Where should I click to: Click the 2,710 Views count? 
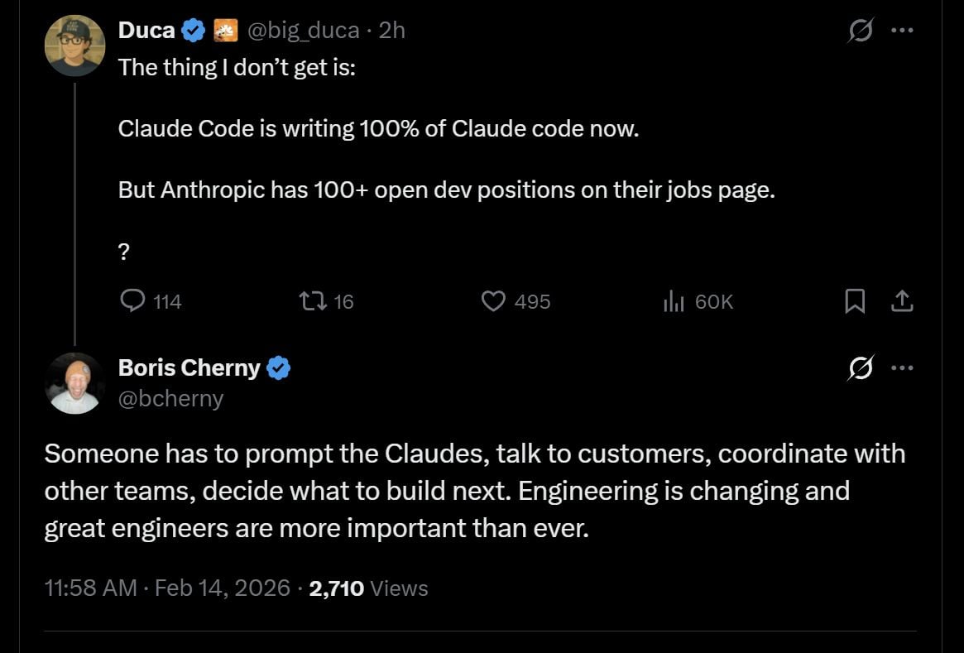(x=336, y=588)
